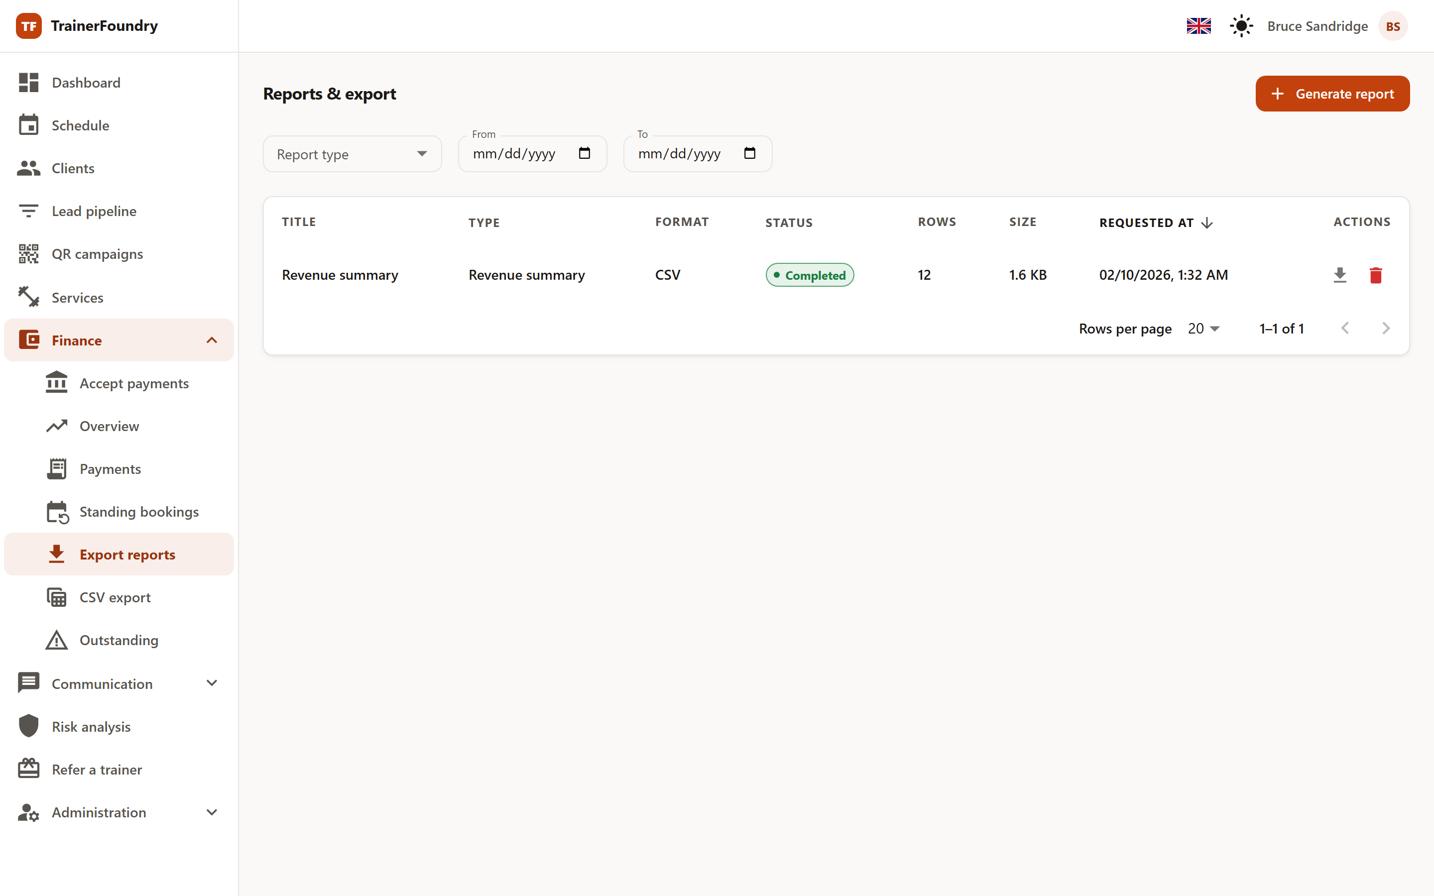Screen dimensions: 1434x896
Task: Select Export reports menu item
Action: point(119,555)
